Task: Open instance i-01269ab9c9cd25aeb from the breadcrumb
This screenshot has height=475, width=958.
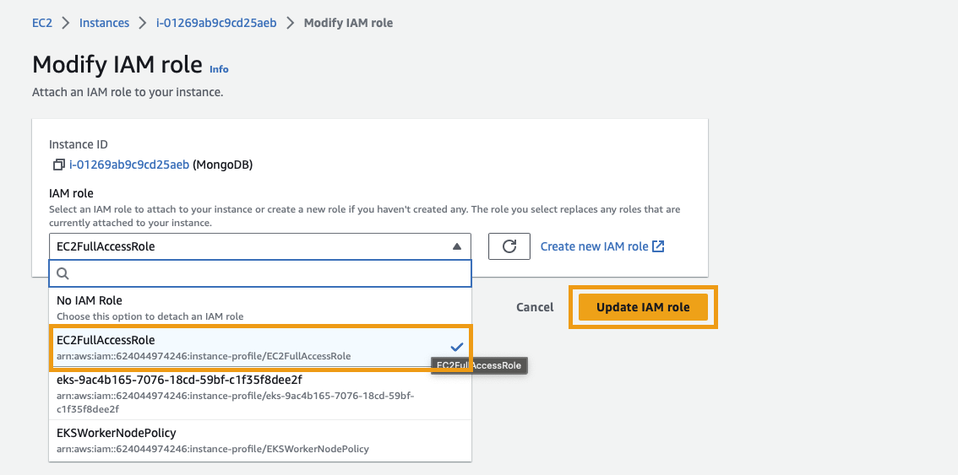Action: (x=216, y=23)
